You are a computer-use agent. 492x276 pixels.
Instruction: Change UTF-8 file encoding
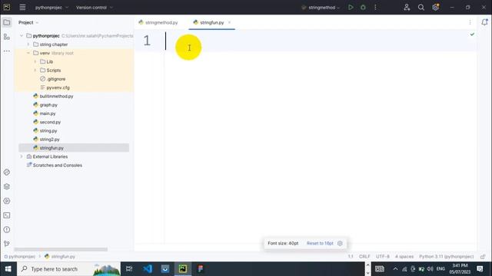(x=383, y=257)
